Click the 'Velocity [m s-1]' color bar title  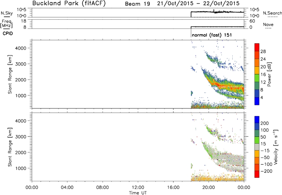click(x=276, y=147)
